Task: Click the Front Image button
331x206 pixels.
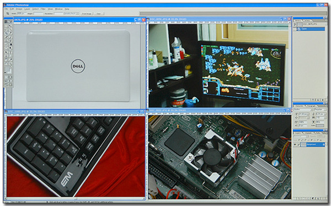Action: point(87,13)
